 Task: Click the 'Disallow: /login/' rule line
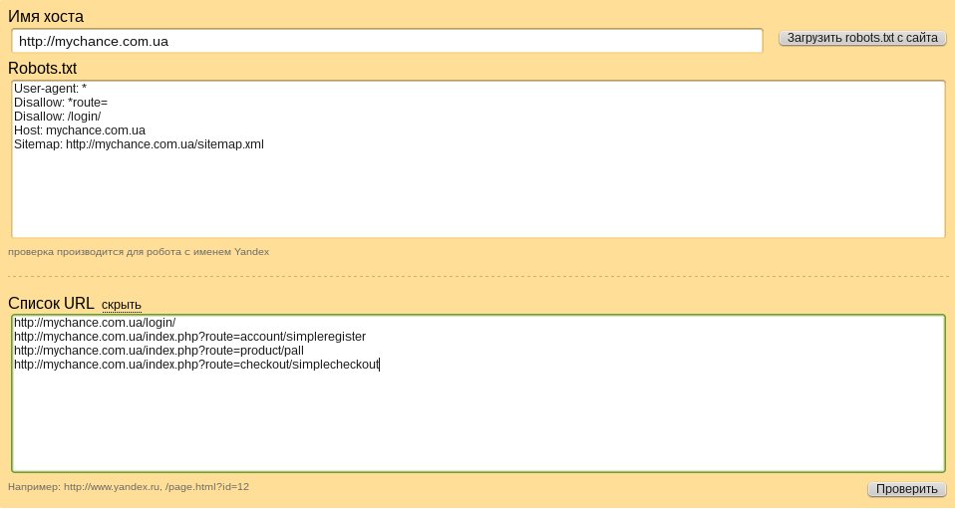pyautogui.click(x=57, y=117)
